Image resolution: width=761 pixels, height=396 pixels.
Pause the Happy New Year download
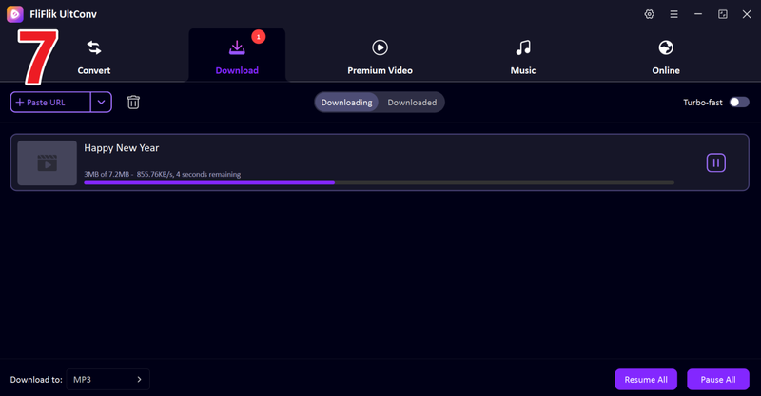tap(716, 162)
